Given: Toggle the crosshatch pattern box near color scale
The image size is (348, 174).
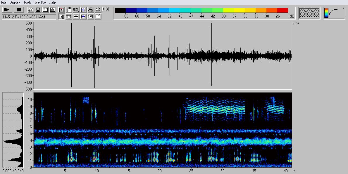Looking at the screenshot, I should [309, 13].
